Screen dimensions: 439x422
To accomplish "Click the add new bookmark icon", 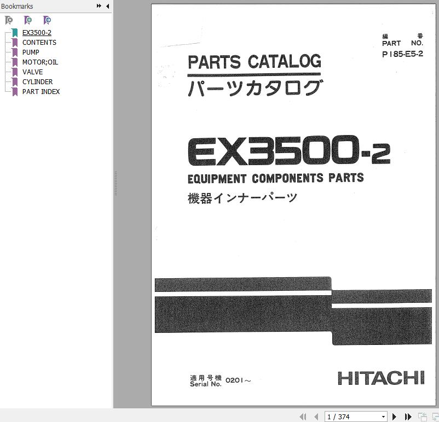I will [28, 20].
